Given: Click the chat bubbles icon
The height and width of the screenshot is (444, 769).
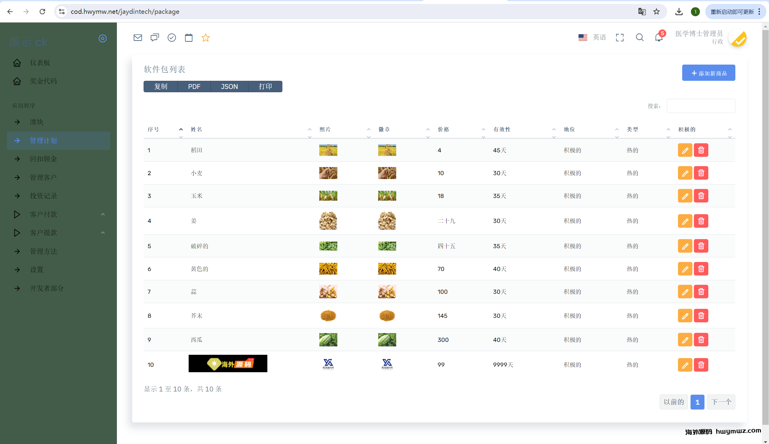Looking at the screenshot, I should (x=155, y=38).
